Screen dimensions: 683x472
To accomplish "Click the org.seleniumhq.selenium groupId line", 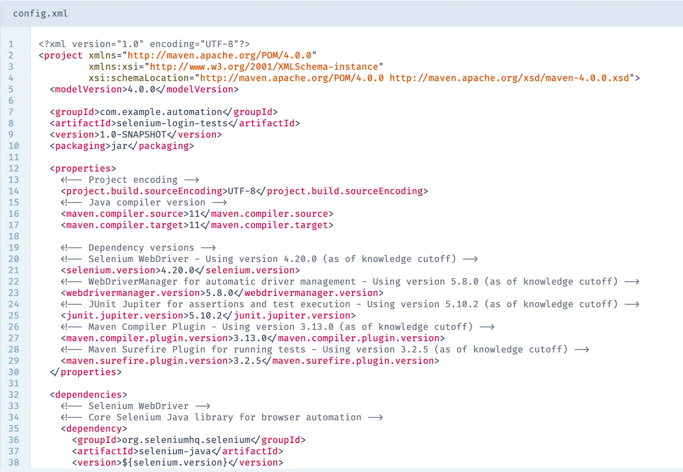I will coord(189,440).
